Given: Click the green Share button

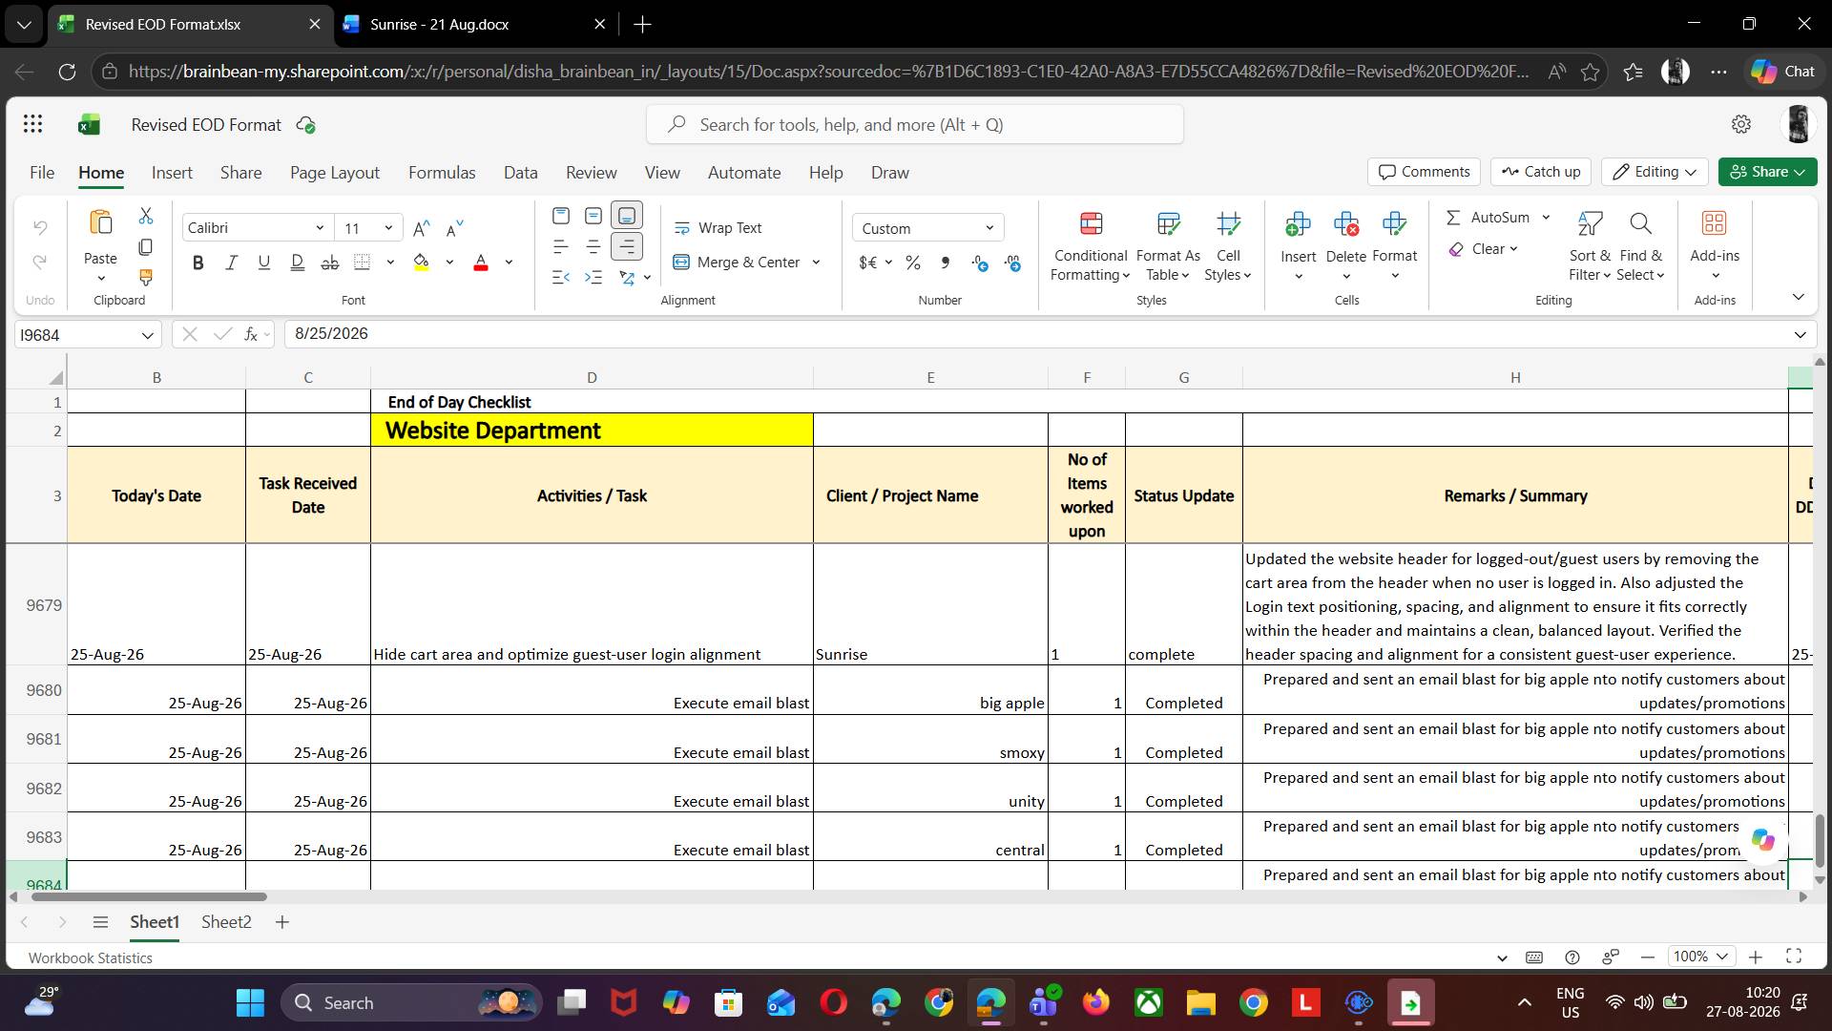Looking at the screenshot, I should click(x=1767, y=172).
